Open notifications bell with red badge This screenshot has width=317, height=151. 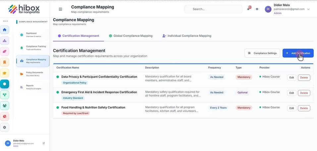(x=248, y=9)
